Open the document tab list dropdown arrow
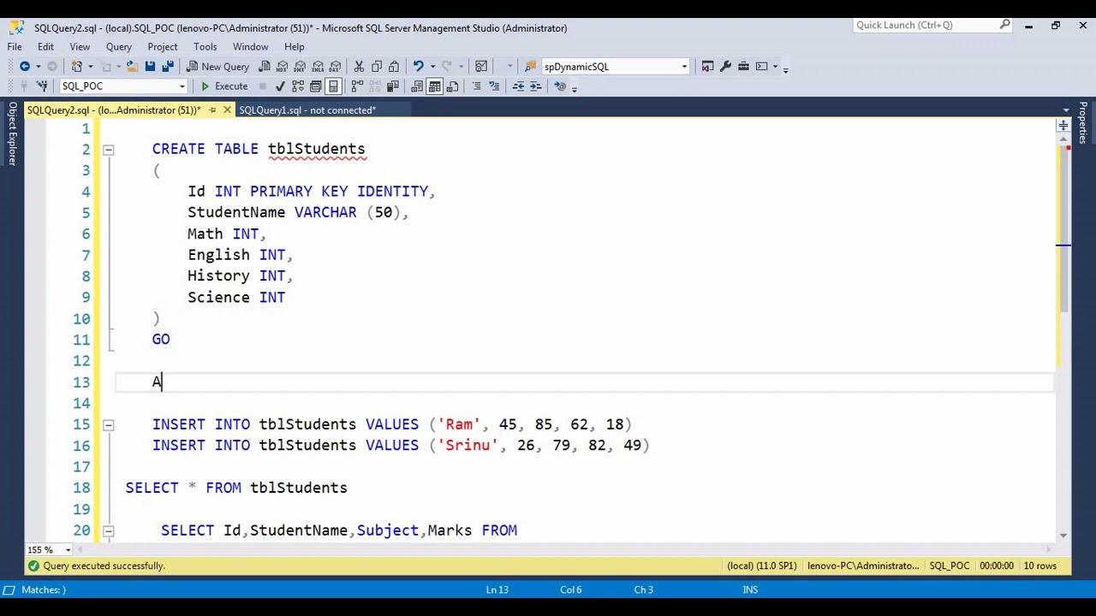1096x616 pixels. [x=1066, y=110]
